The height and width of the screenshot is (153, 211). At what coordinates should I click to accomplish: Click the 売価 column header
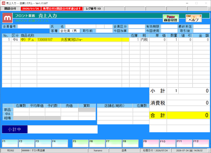click(69, 106)
